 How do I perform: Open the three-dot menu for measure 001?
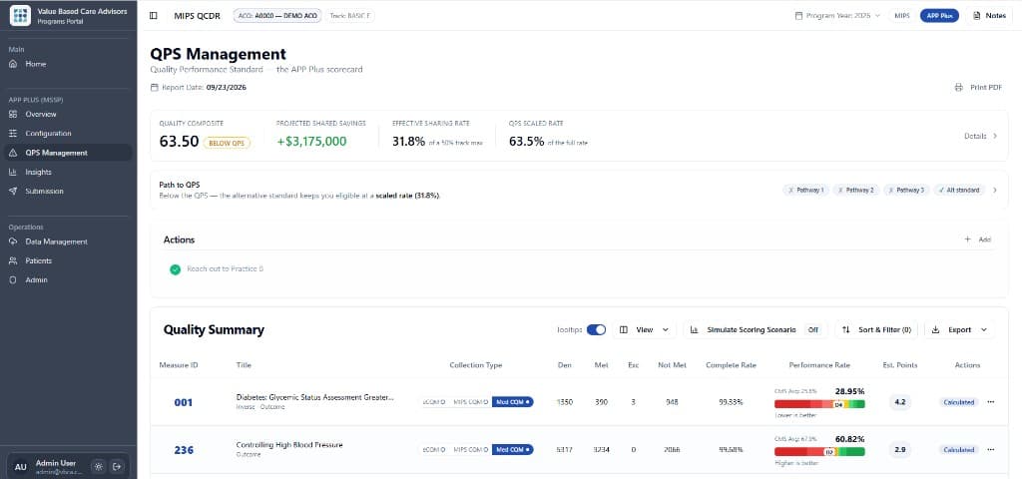[991, 402]
